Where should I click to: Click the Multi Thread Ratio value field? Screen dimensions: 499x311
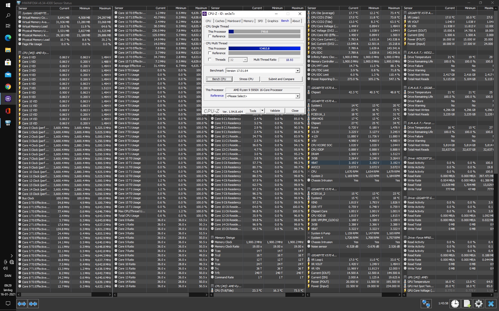(289, 60)
